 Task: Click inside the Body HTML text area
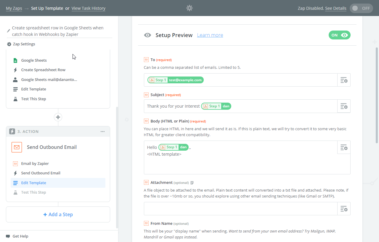click(x=247, y=157)
